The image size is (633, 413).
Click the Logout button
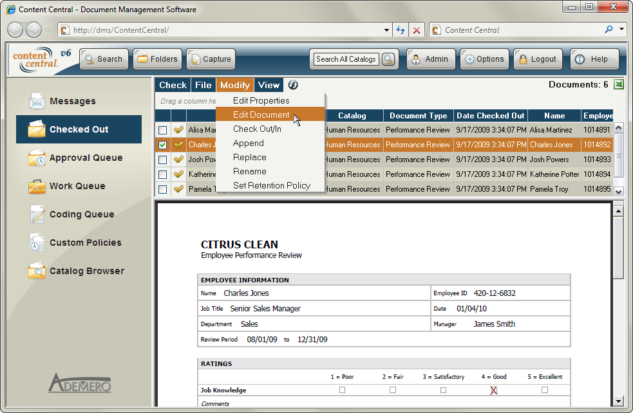(x=537, y=59)
